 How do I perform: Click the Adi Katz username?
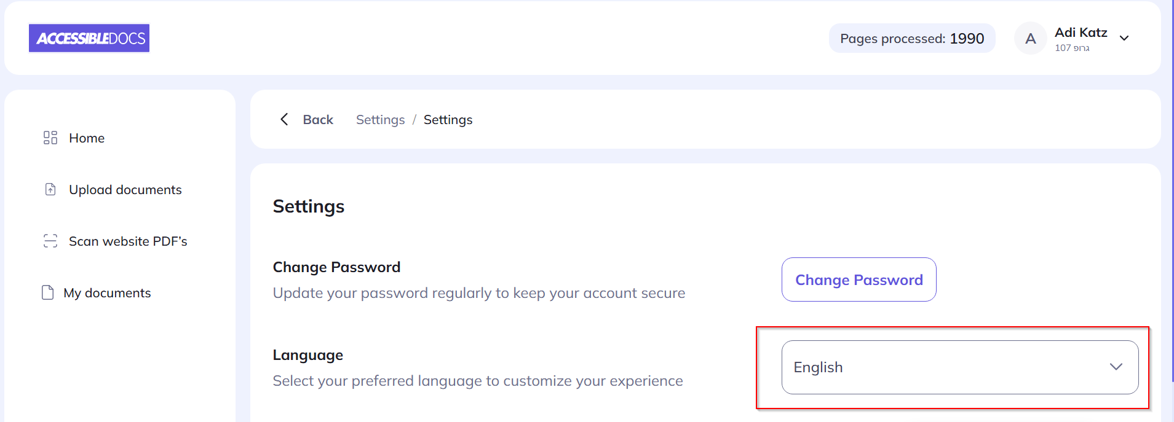1081,33
